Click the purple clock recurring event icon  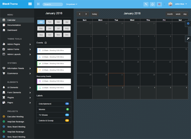[40, 81]
